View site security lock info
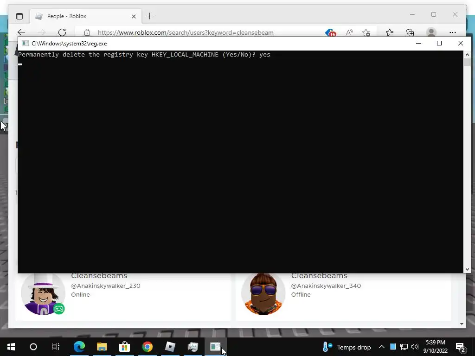Image resolution: width=475 pixels, height=356 pixels. click(x=87, y=32)
